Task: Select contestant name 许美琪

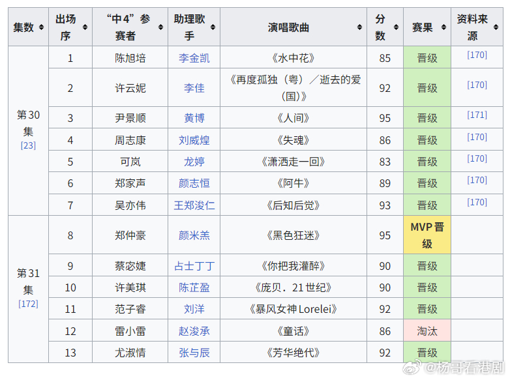Action: pyautogui.click(x=130, y=287)
